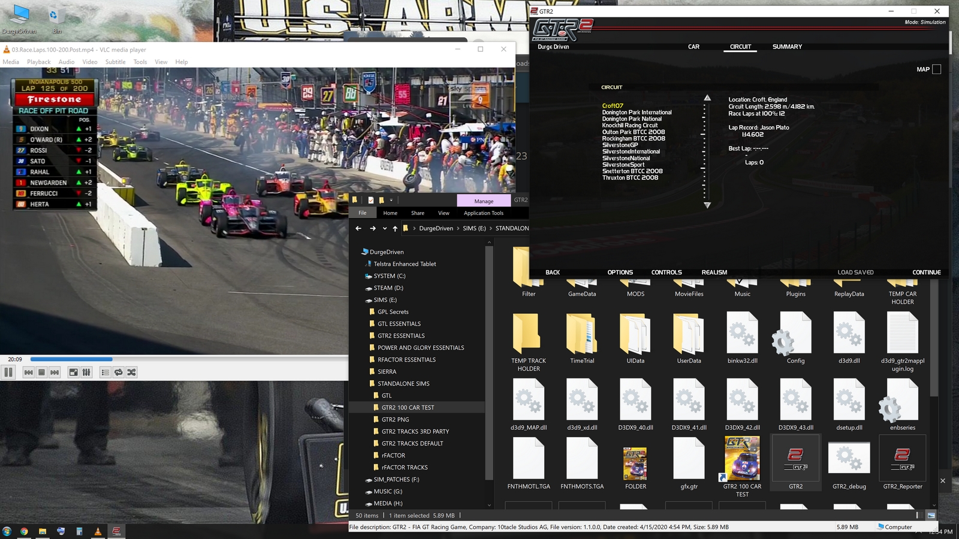Open Calculator from the taskbar
This screenshot has height=539, width=959.
coord(79,531)
